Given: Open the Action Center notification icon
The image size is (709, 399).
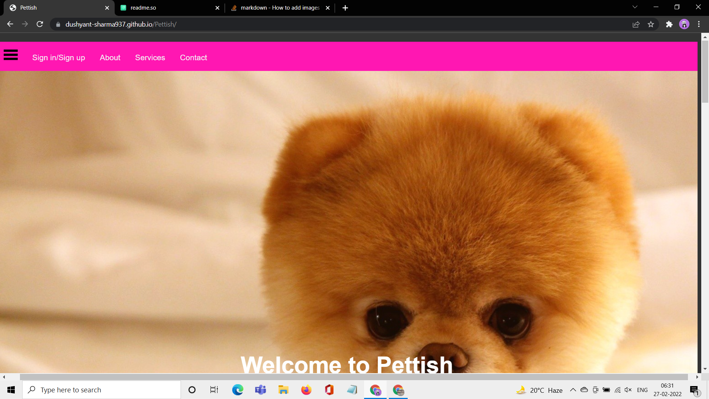Looking at the screenshot, I should (694, 390).
